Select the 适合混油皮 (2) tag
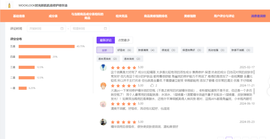Screen dimensions: 270x139 [107, 59]
